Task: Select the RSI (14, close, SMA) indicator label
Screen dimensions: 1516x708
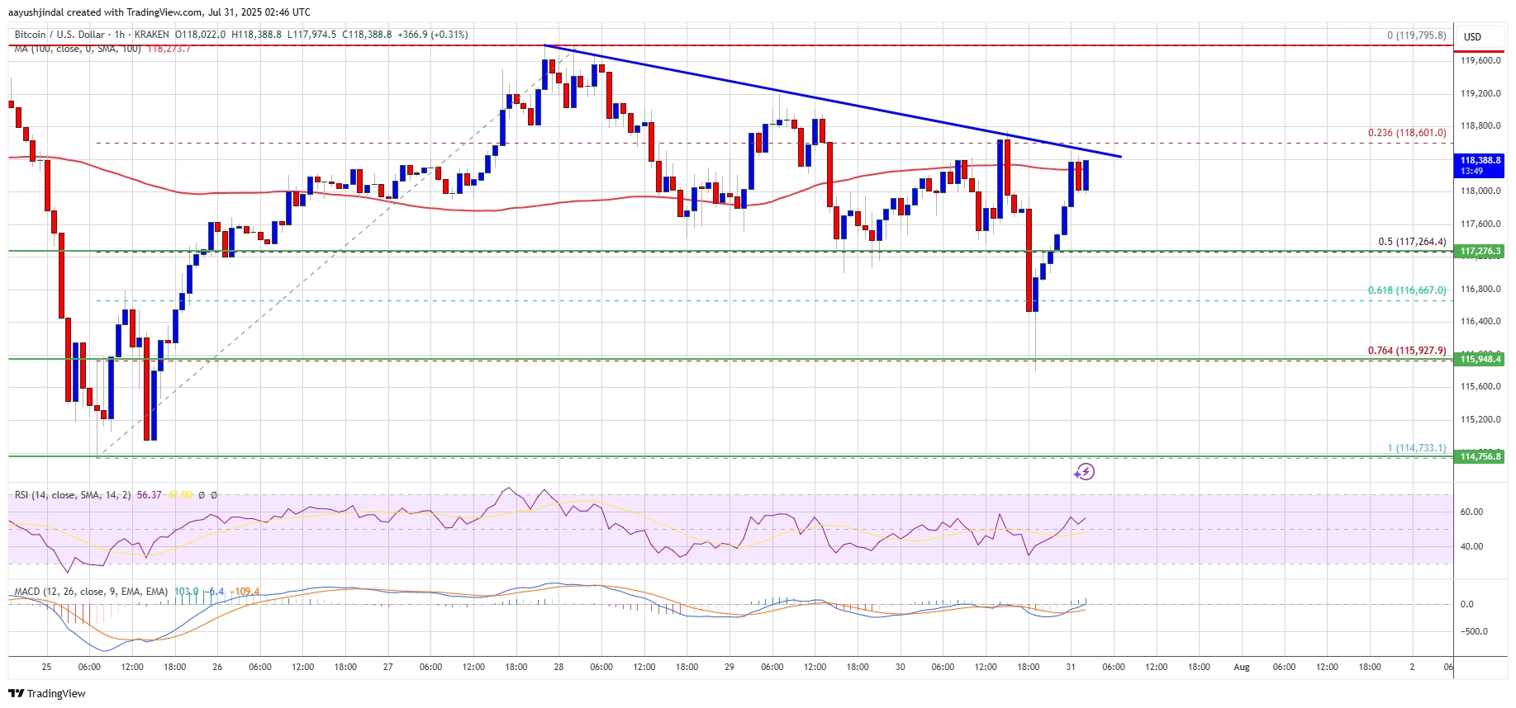Action: (x=73, y=495)
